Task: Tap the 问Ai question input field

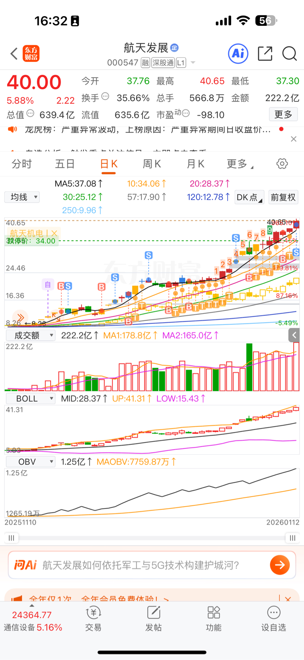Action: click(152, 565)
